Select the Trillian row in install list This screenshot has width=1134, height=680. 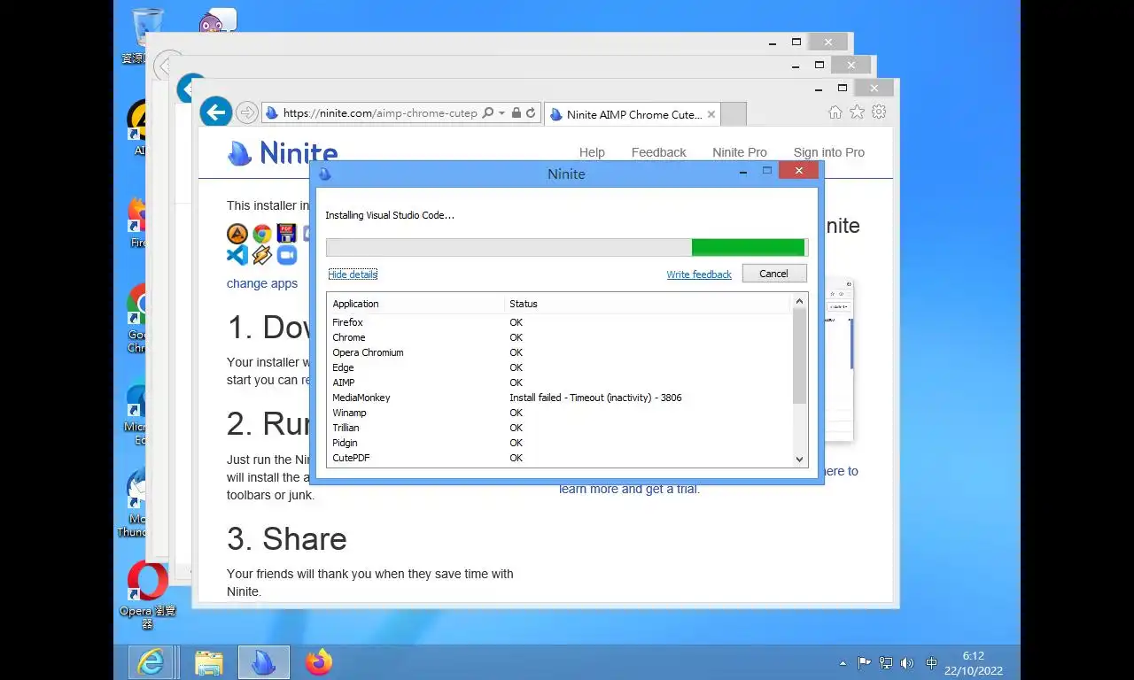tap(559, 428)
